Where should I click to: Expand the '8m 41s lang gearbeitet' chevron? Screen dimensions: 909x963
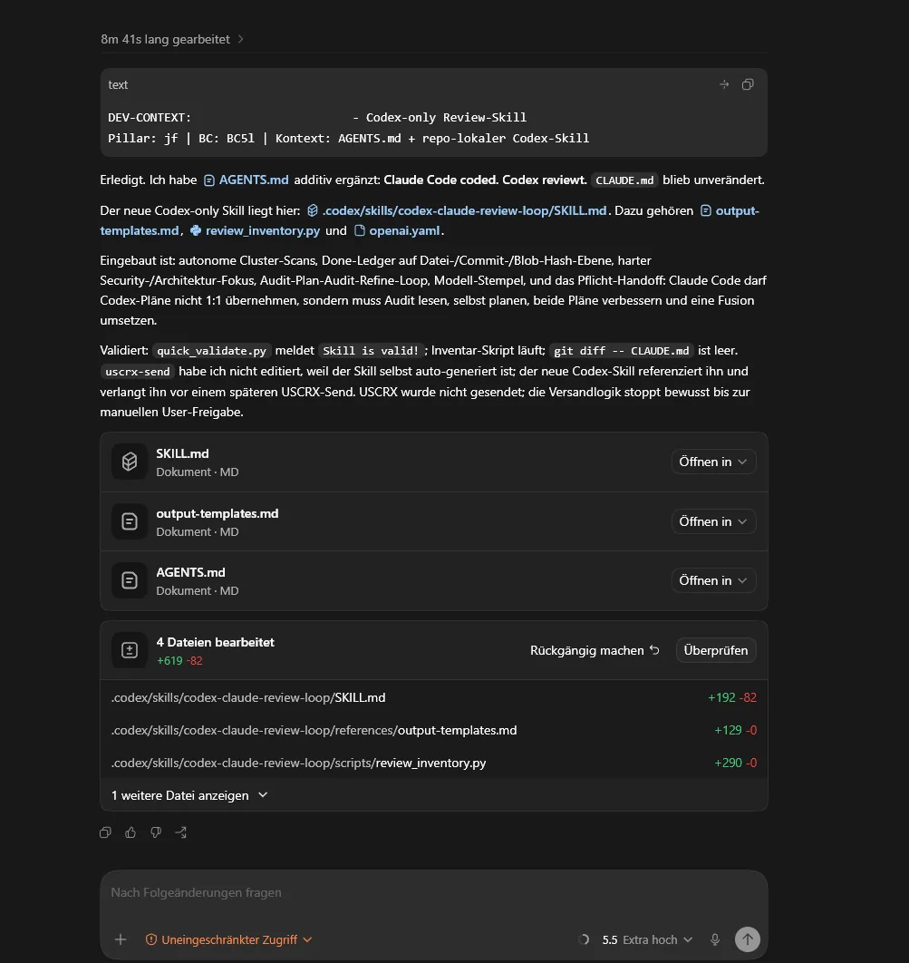[x=240, y=39]
